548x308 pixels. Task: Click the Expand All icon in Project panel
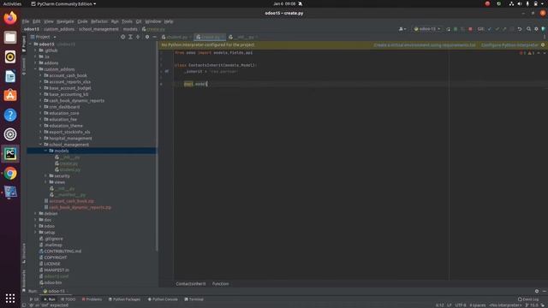130,37
